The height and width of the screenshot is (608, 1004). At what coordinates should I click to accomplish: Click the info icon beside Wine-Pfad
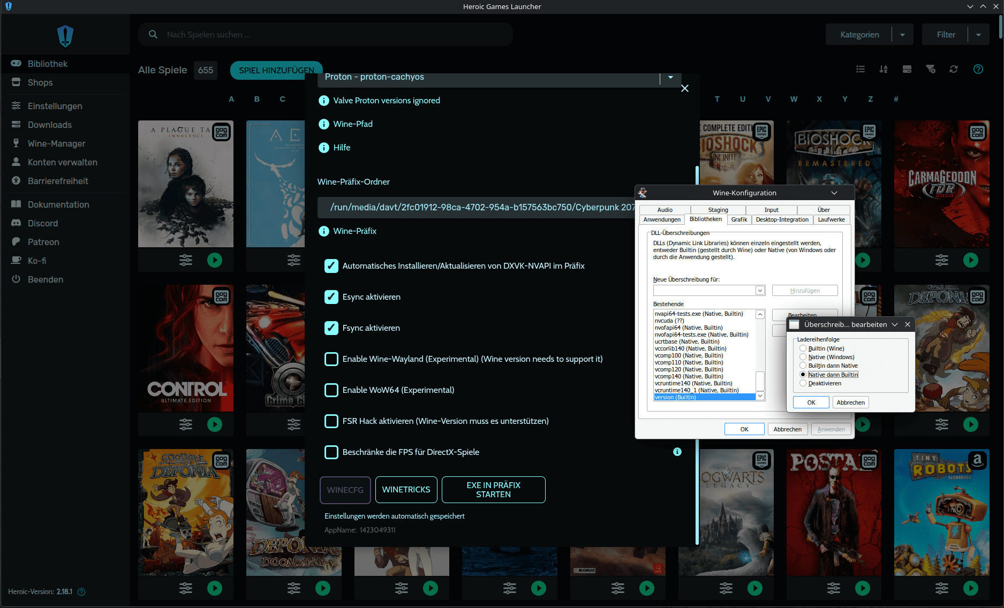pyautogui.click(x=324, y=124)
